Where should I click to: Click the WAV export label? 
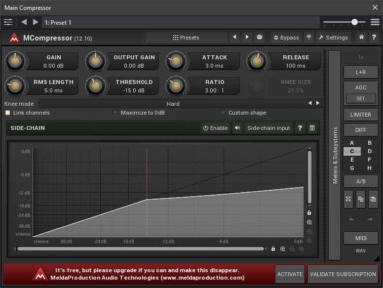click(361, 251)
